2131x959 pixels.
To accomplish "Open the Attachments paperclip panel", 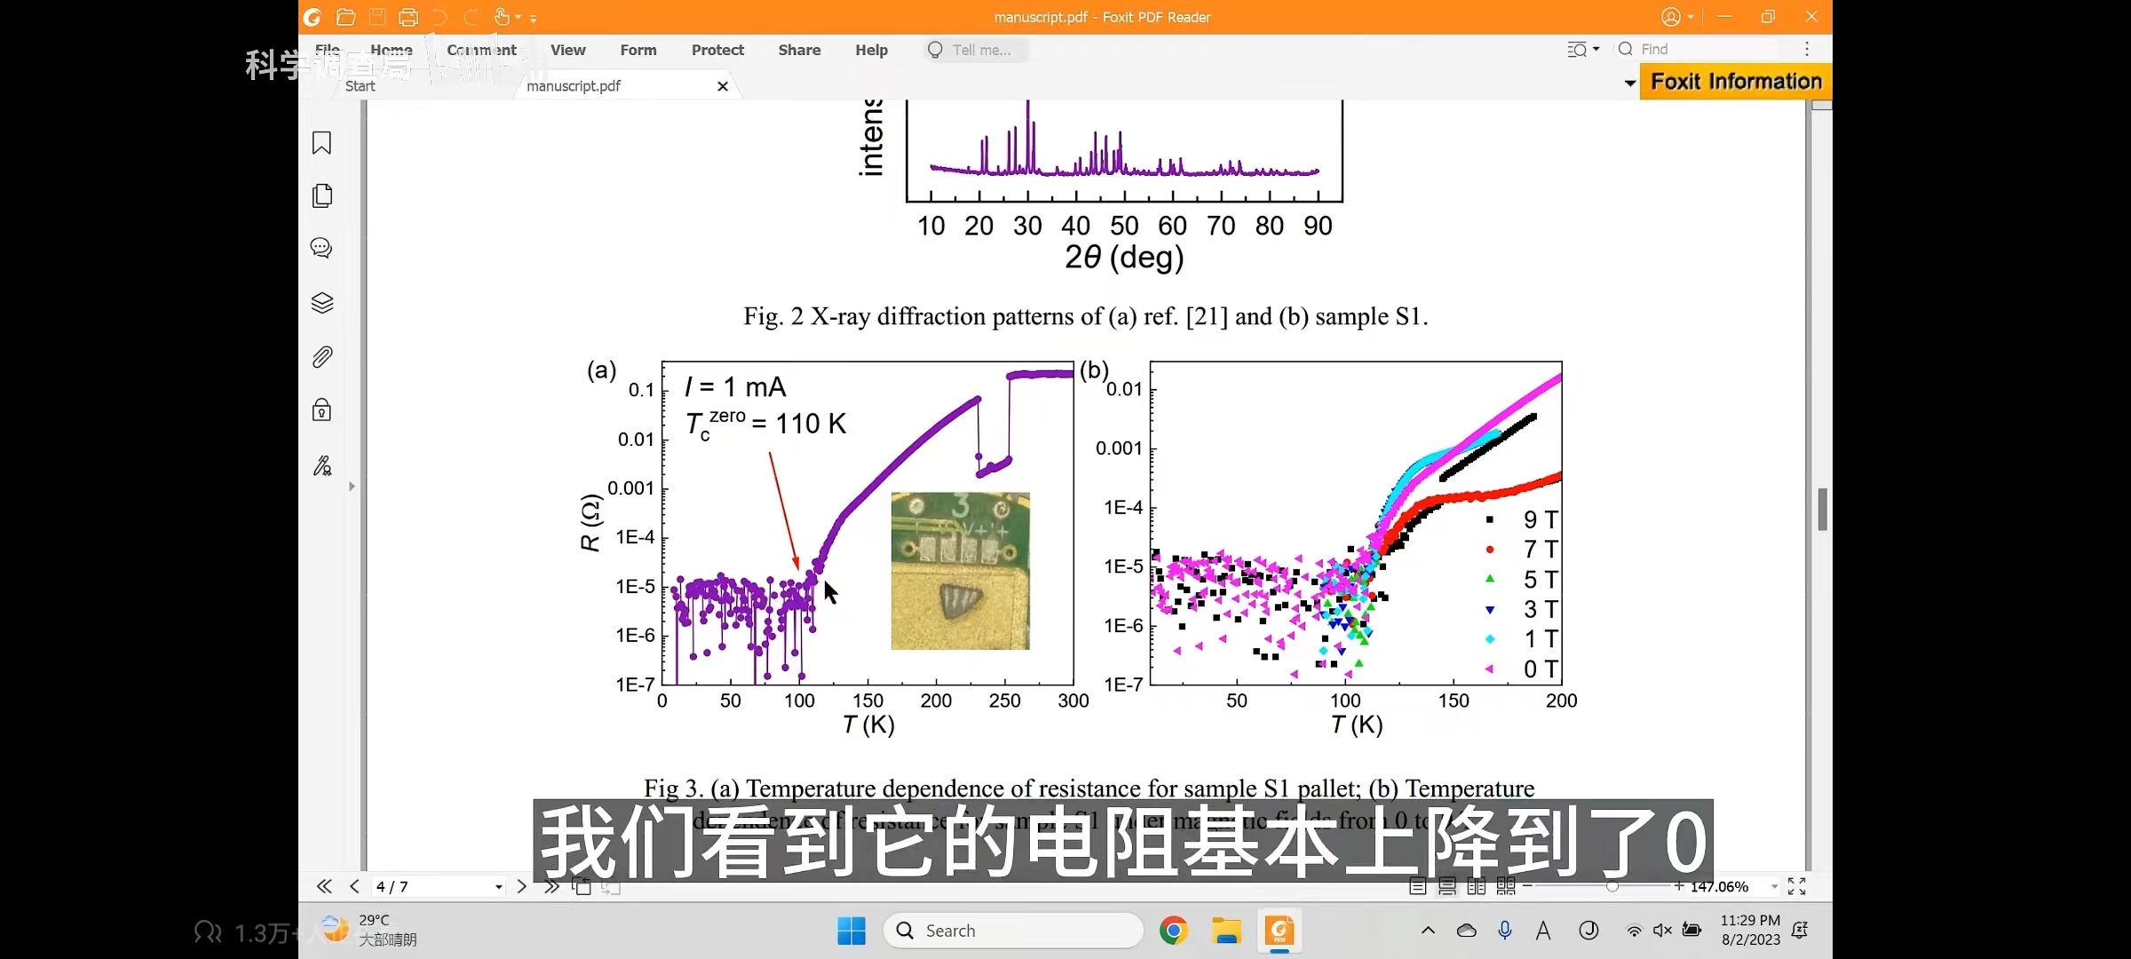I will coord(321,357).
